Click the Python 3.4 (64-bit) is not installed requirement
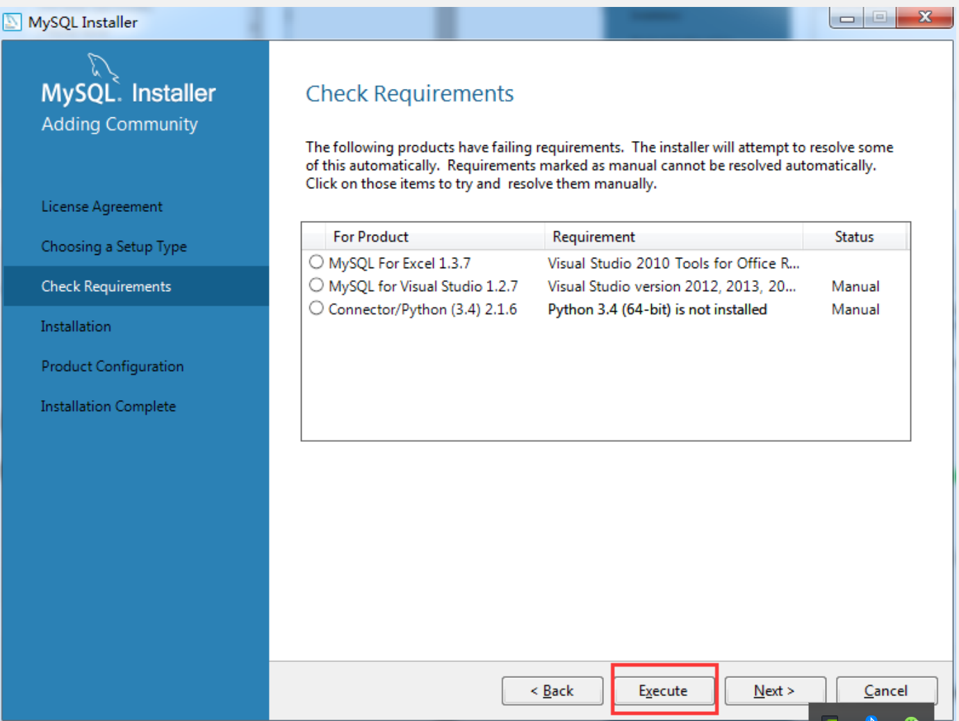The height and width of the screenshot is (721, 959). 657,309
